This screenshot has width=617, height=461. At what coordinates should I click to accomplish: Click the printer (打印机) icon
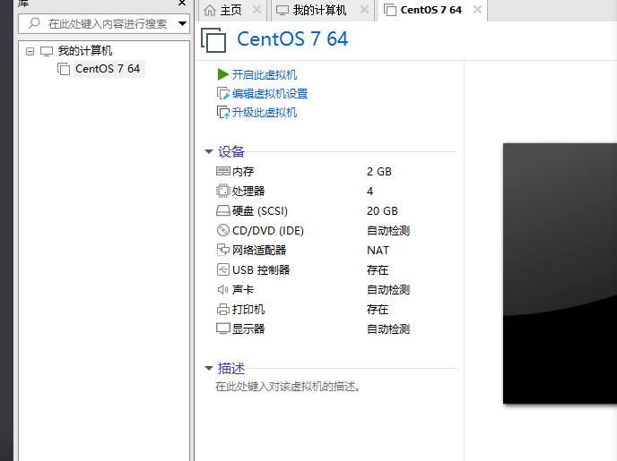click(x=223, y=310)
